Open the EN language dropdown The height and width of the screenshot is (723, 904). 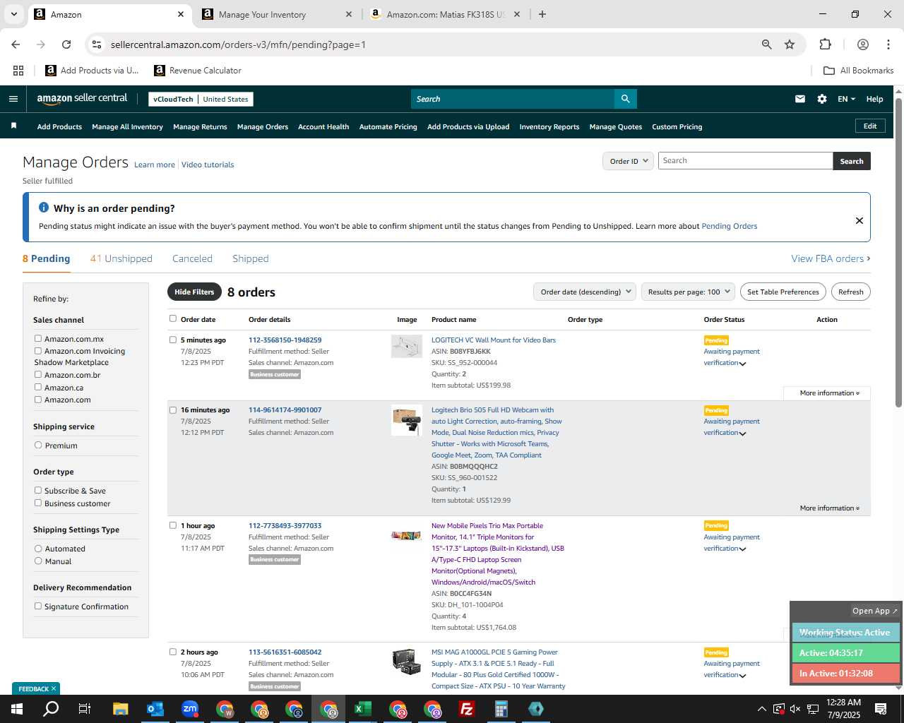[846, 99]
